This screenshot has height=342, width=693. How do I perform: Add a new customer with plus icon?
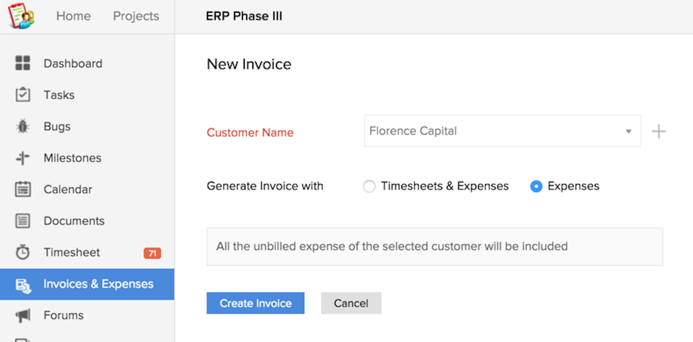point(658,131)
